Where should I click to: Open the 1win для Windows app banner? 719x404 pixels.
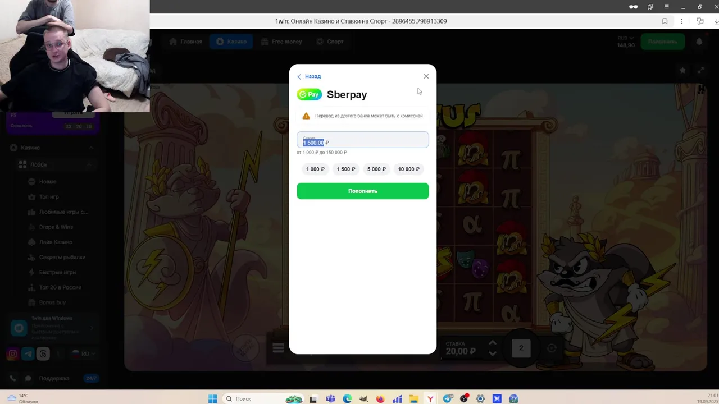point(54,328)
